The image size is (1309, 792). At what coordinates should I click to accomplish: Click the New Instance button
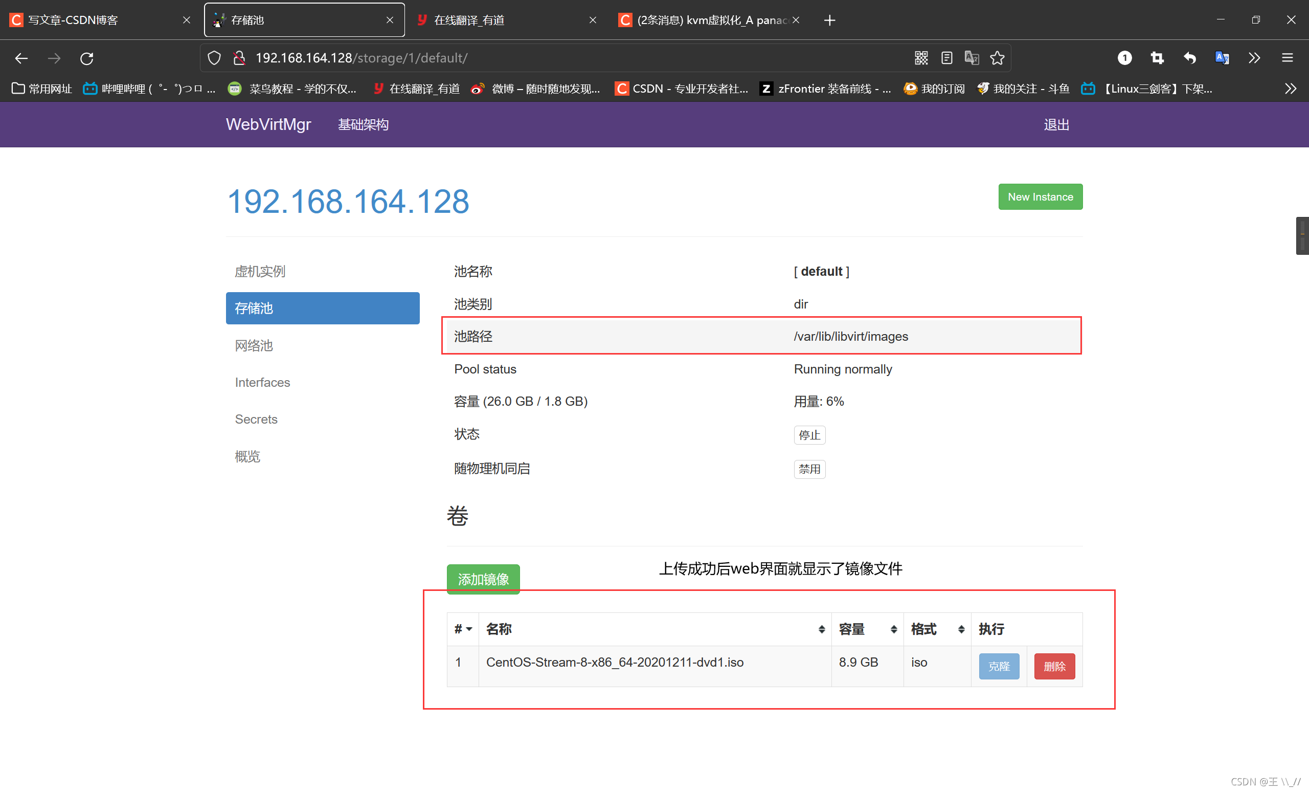click(1040, 196)
